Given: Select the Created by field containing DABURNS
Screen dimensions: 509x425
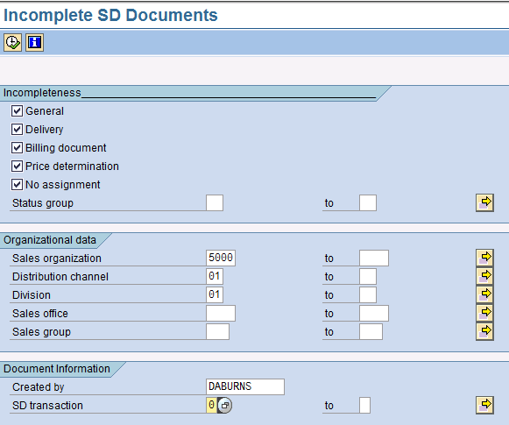Looking at the screenshot, I should pos(245,386).
